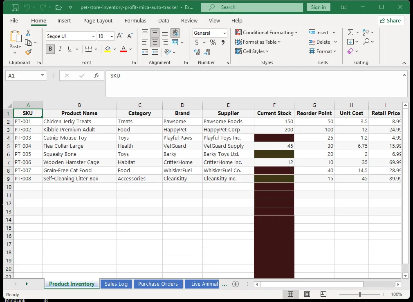Expand Conditional Formatting menu
This screenshot has width=413, height=302.
(266, 32)
